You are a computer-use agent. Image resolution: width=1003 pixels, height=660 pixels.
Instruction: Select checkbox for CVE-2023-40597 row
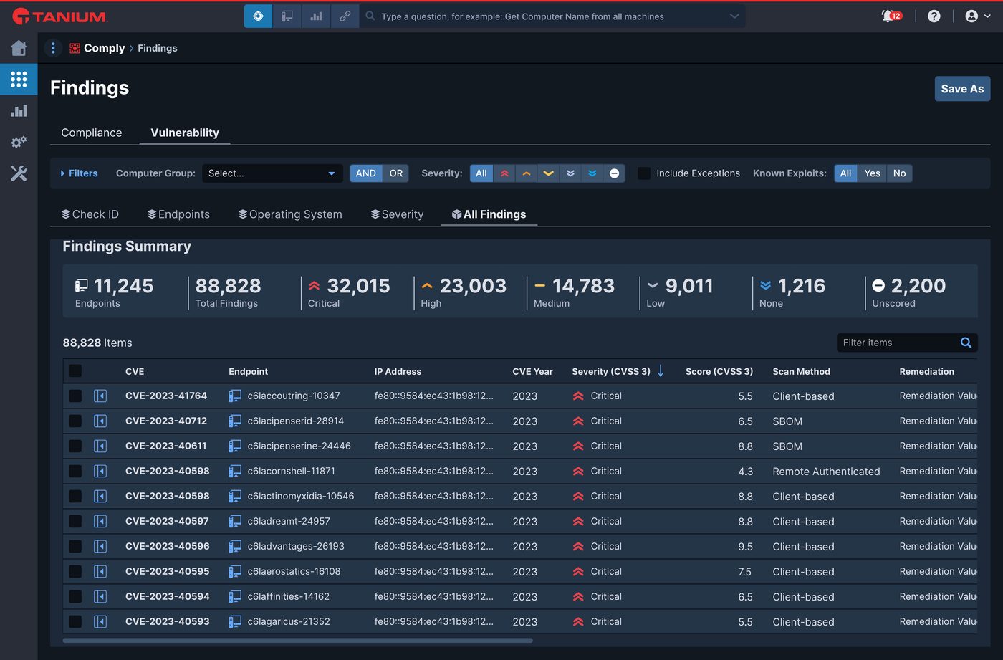click(x=75, y=521)
